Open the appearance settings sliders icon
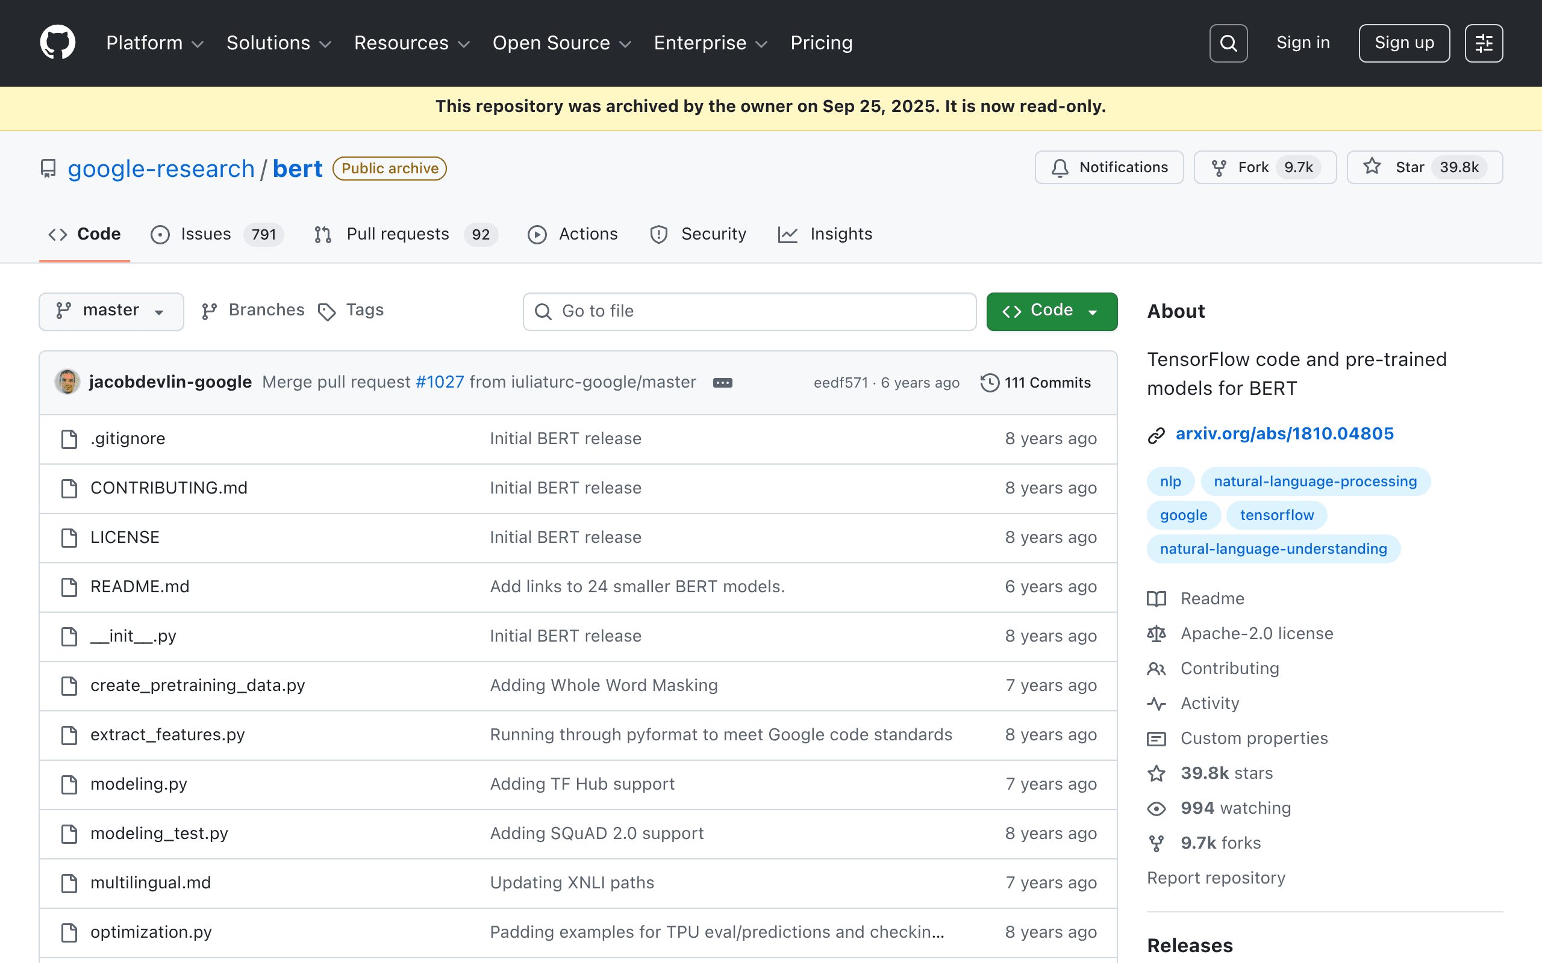This screenshot has height=963, width=1542. [1484, 43]
